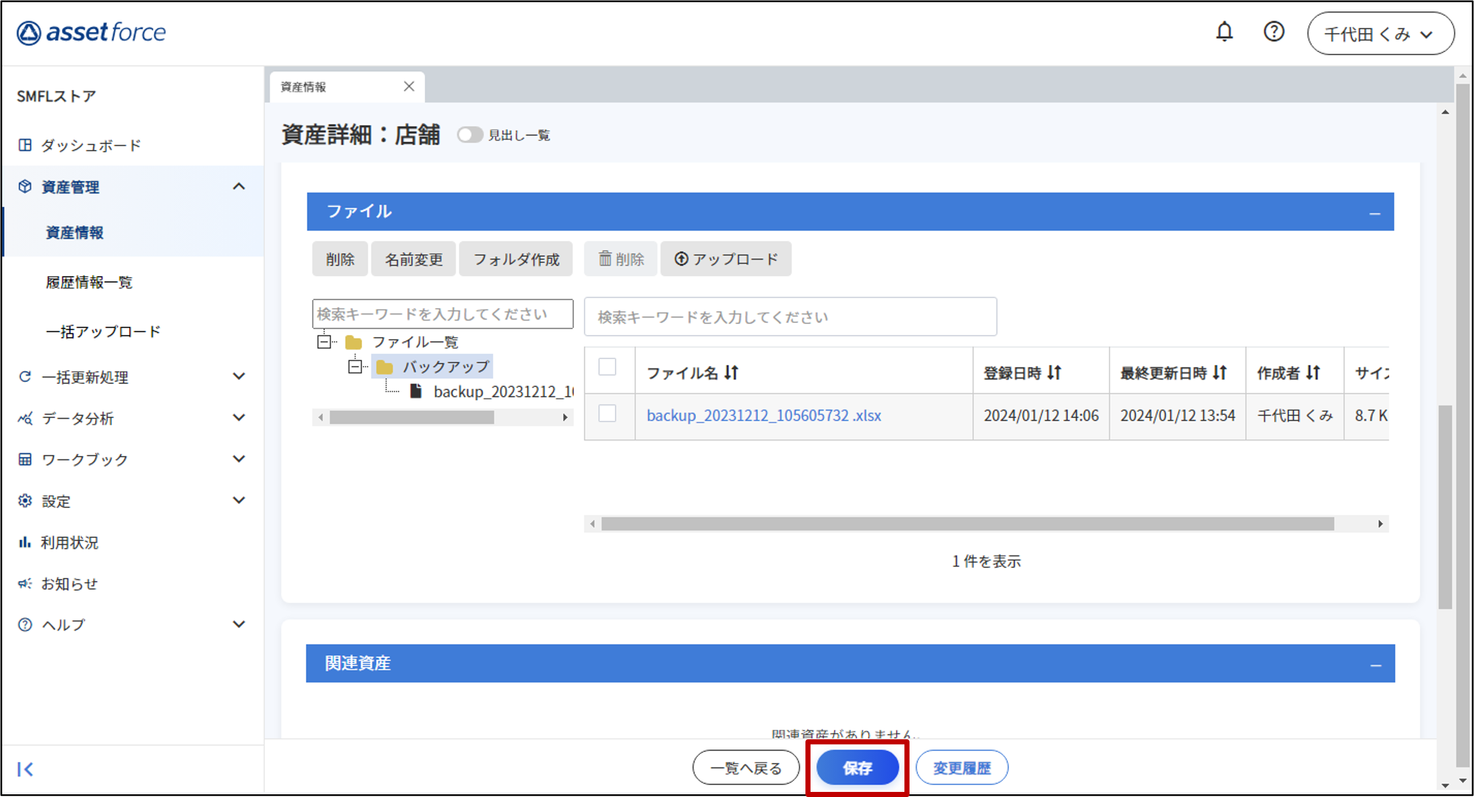Toggle the 見出し一覧 switch
The image size is (1474, 797).
click(x=470, y=135)
